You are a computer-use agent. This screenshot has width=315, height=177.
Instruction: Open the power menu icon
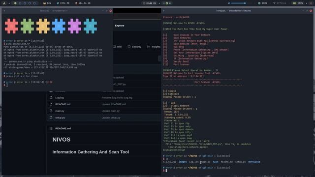(311, 3)
